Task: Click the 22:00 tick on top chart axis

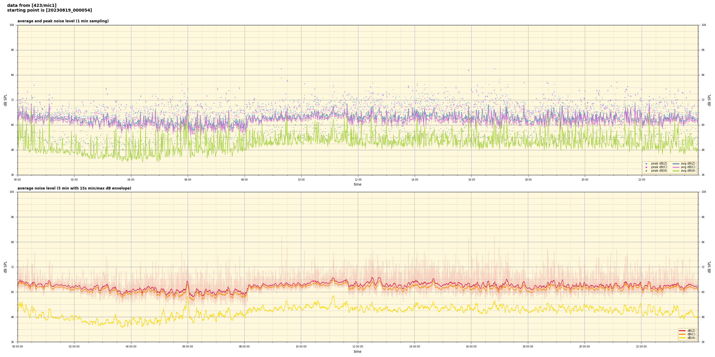Action: tap(641, 180)
